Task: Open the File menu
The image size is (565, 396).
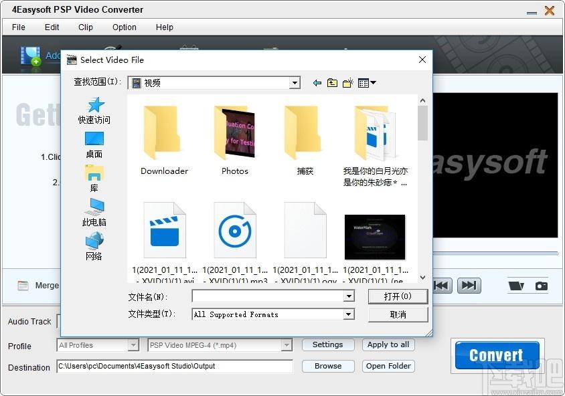Action: coord(18,27)
